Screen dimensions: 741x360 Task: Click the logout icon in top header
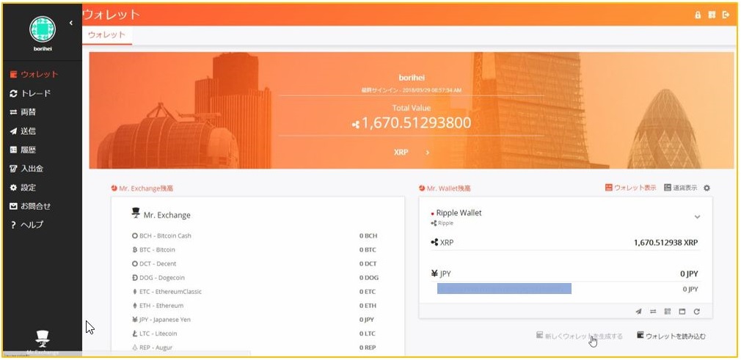coord(726,15)
